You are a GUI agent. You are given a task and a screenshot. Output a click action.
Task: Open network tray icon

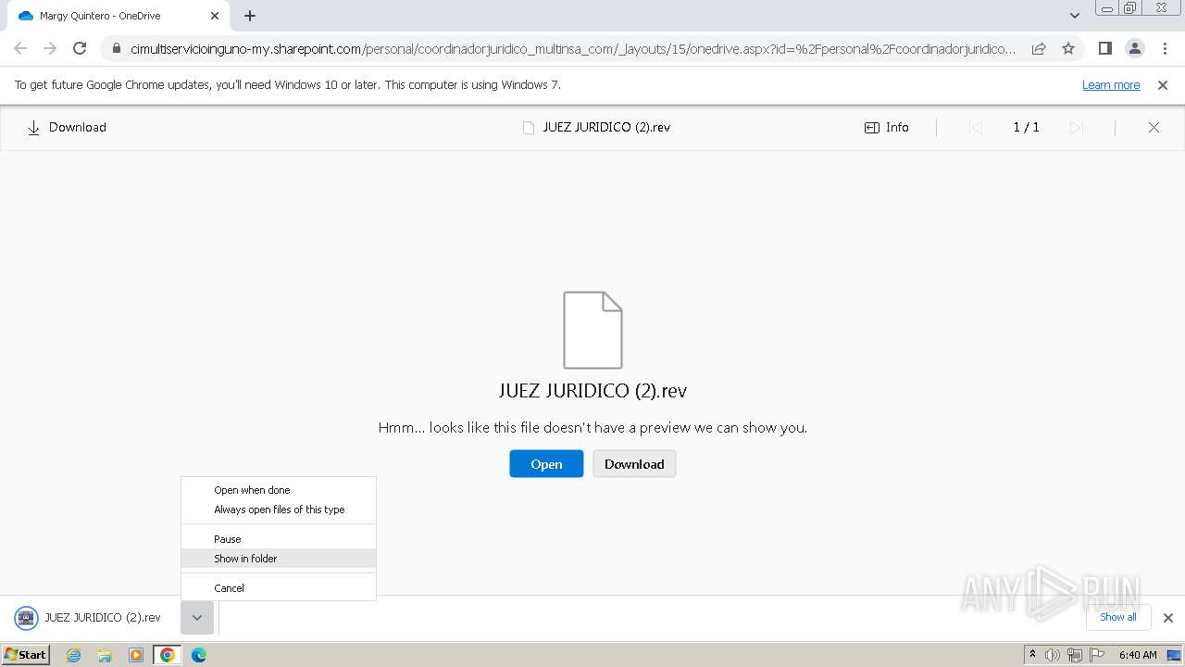click(1075, 655)
